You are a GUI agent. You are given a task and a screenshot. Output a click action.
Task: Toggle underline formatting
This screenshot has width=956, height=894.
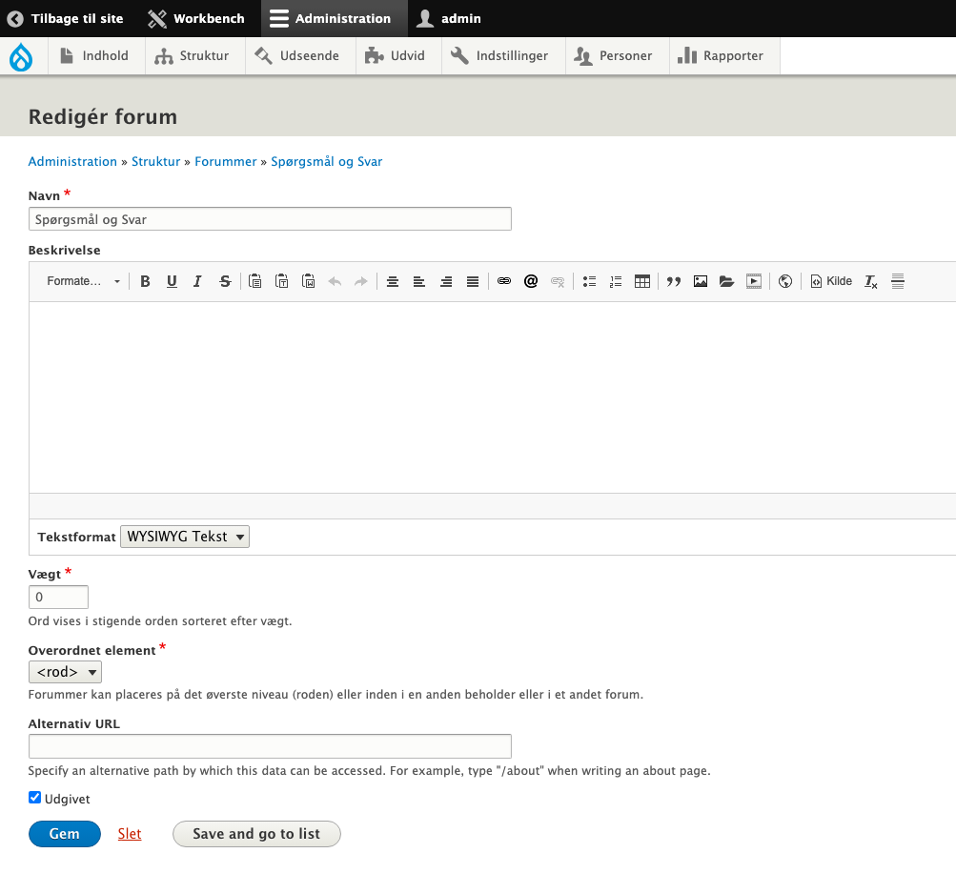point(172,281)
